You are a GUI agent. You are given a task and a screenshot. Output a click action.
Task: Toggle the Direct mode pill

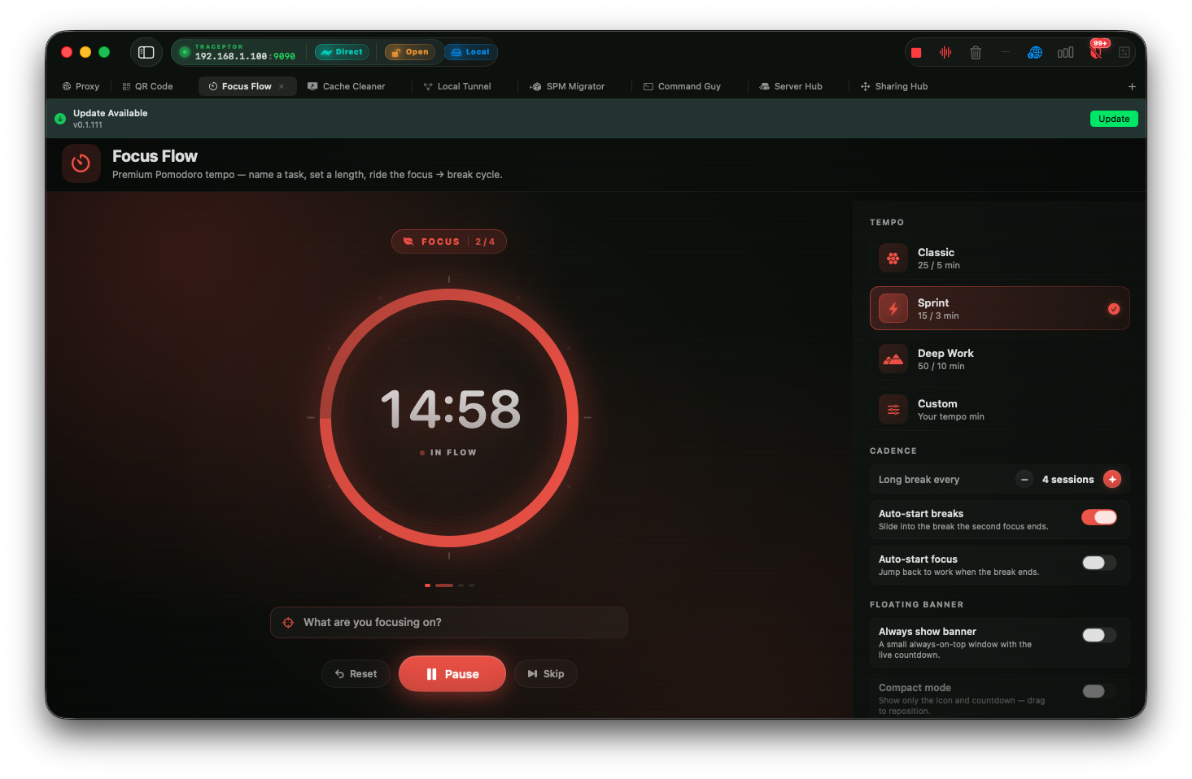(342, 52)
